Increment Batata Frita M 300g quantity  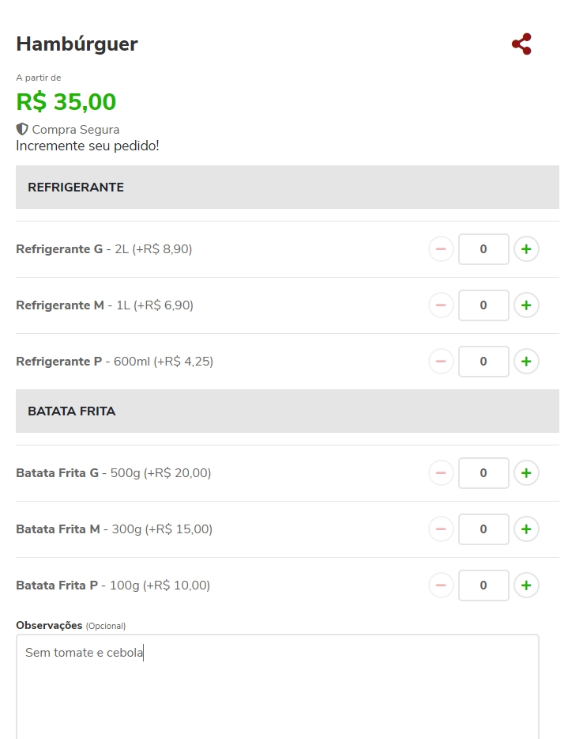coord(526,529)
